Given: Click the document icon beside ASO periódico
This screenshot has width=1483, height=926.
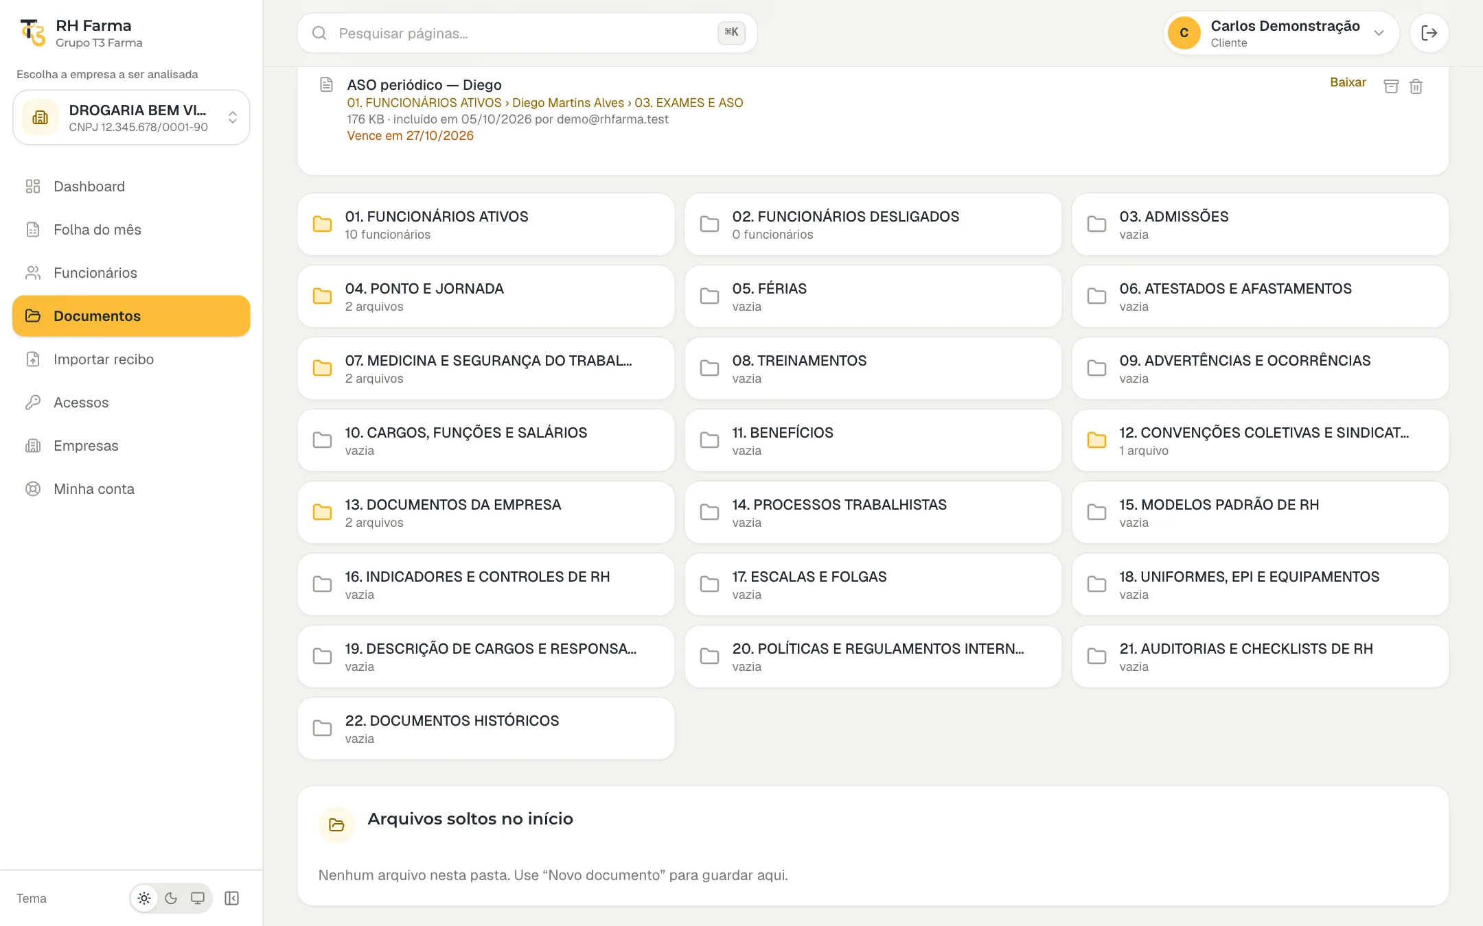Looking at the screenshot, I should (327, 84).
